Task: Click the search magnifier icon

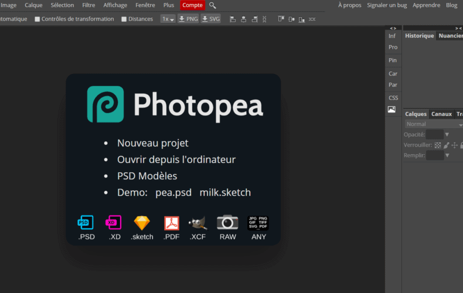Action: [x=212, y=5]
